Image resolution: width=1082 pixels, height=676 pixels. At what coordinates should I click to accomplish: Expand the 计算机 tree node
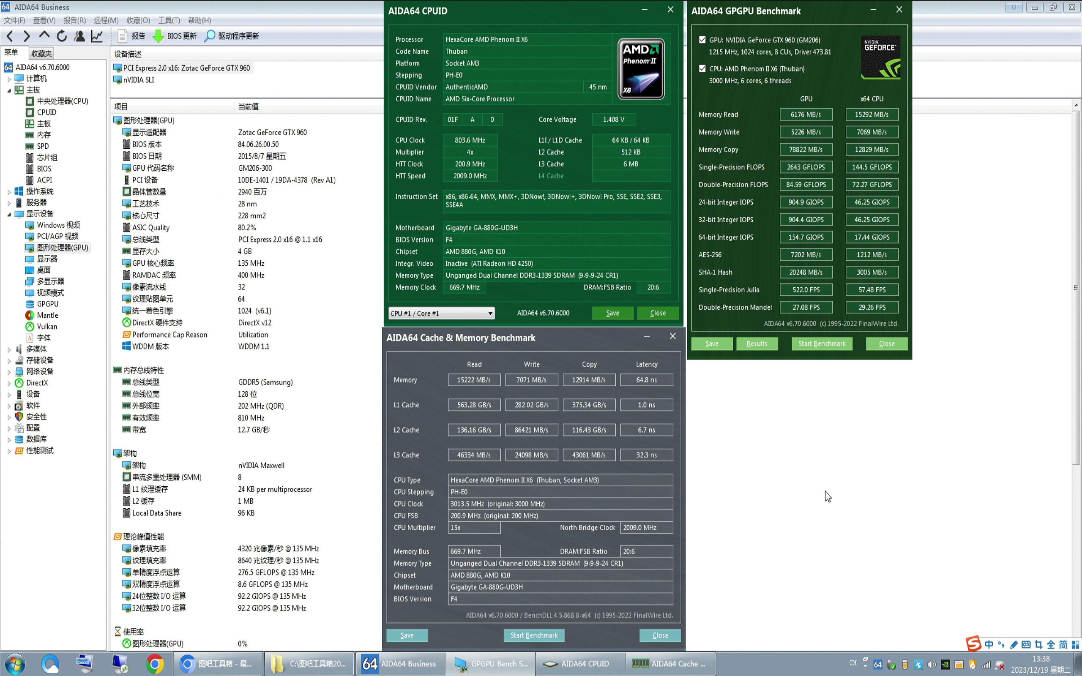coord(9,79)
